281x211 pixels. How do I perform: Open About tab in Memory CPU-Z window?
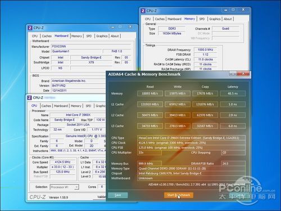point(228,19)
